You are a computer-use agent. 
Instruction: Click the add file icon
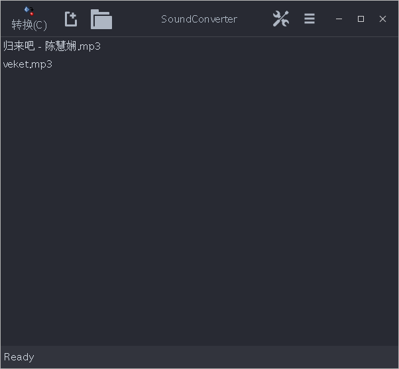(x=71, y=19)
